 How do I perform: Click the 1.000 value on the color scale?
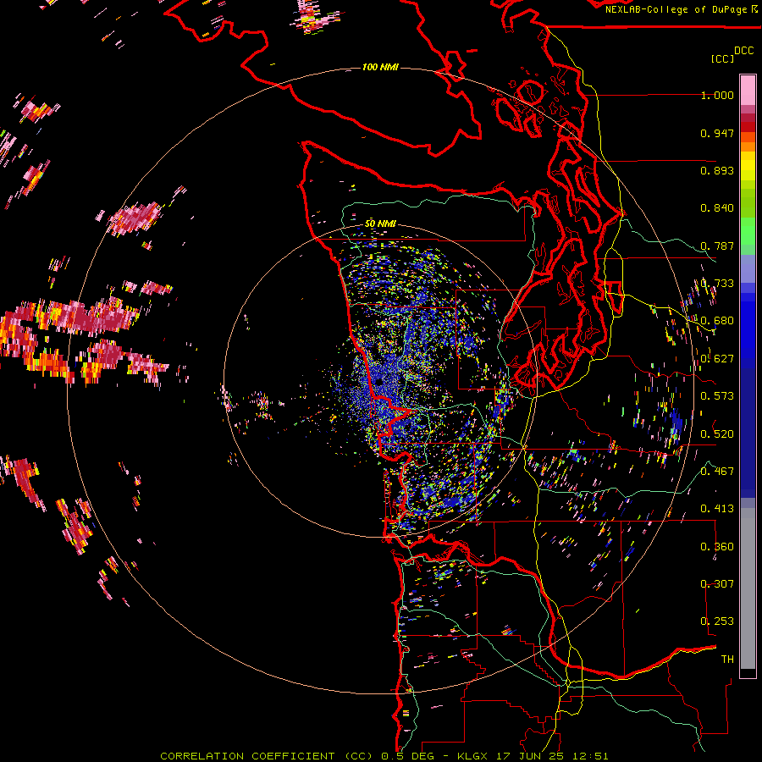(x=717, y=95)
